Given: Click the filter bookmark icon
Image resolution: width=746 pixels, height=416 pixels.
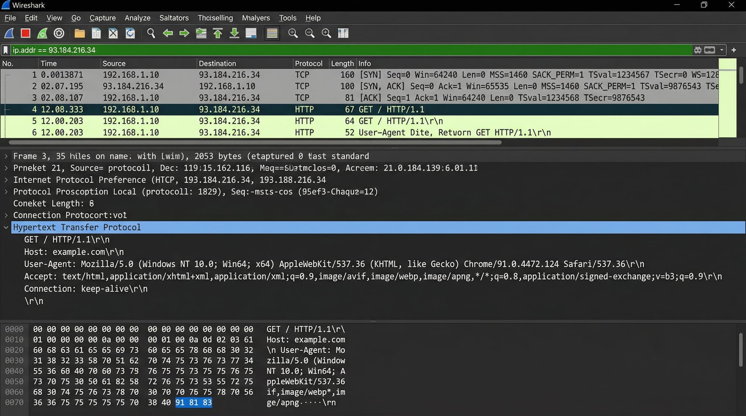Looking at the screenshot, I should 6,50.
